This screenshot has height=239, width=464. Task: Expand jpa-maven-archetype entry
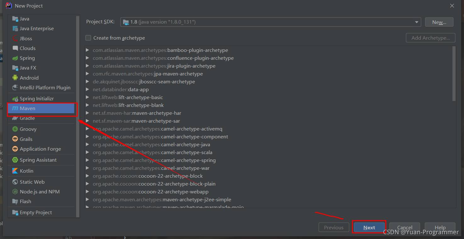(87, 74)
